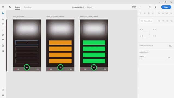Viewport: 174px width, 98px height.
Task: Click the Align Right icon
Action: point(167,13)
